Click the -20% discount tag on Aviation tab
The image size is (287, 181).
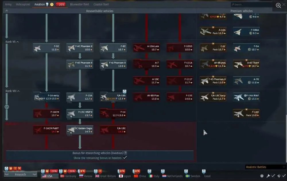pos(61,4)
